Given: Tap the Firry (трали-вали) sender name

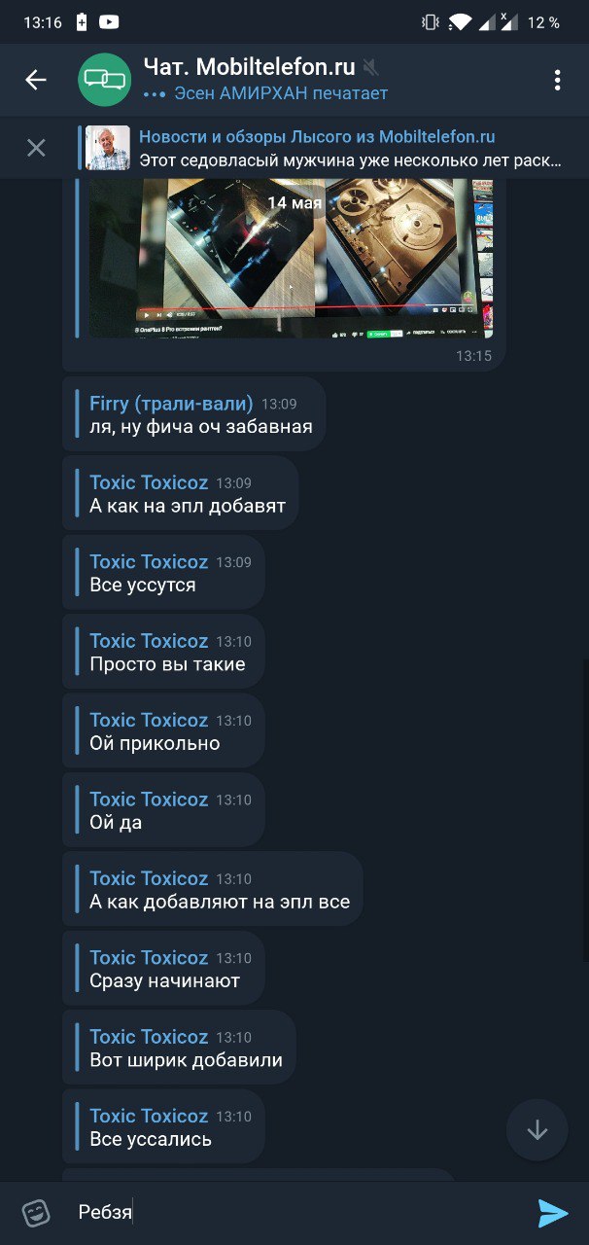Looking at the screenshot, I should 171,404.
